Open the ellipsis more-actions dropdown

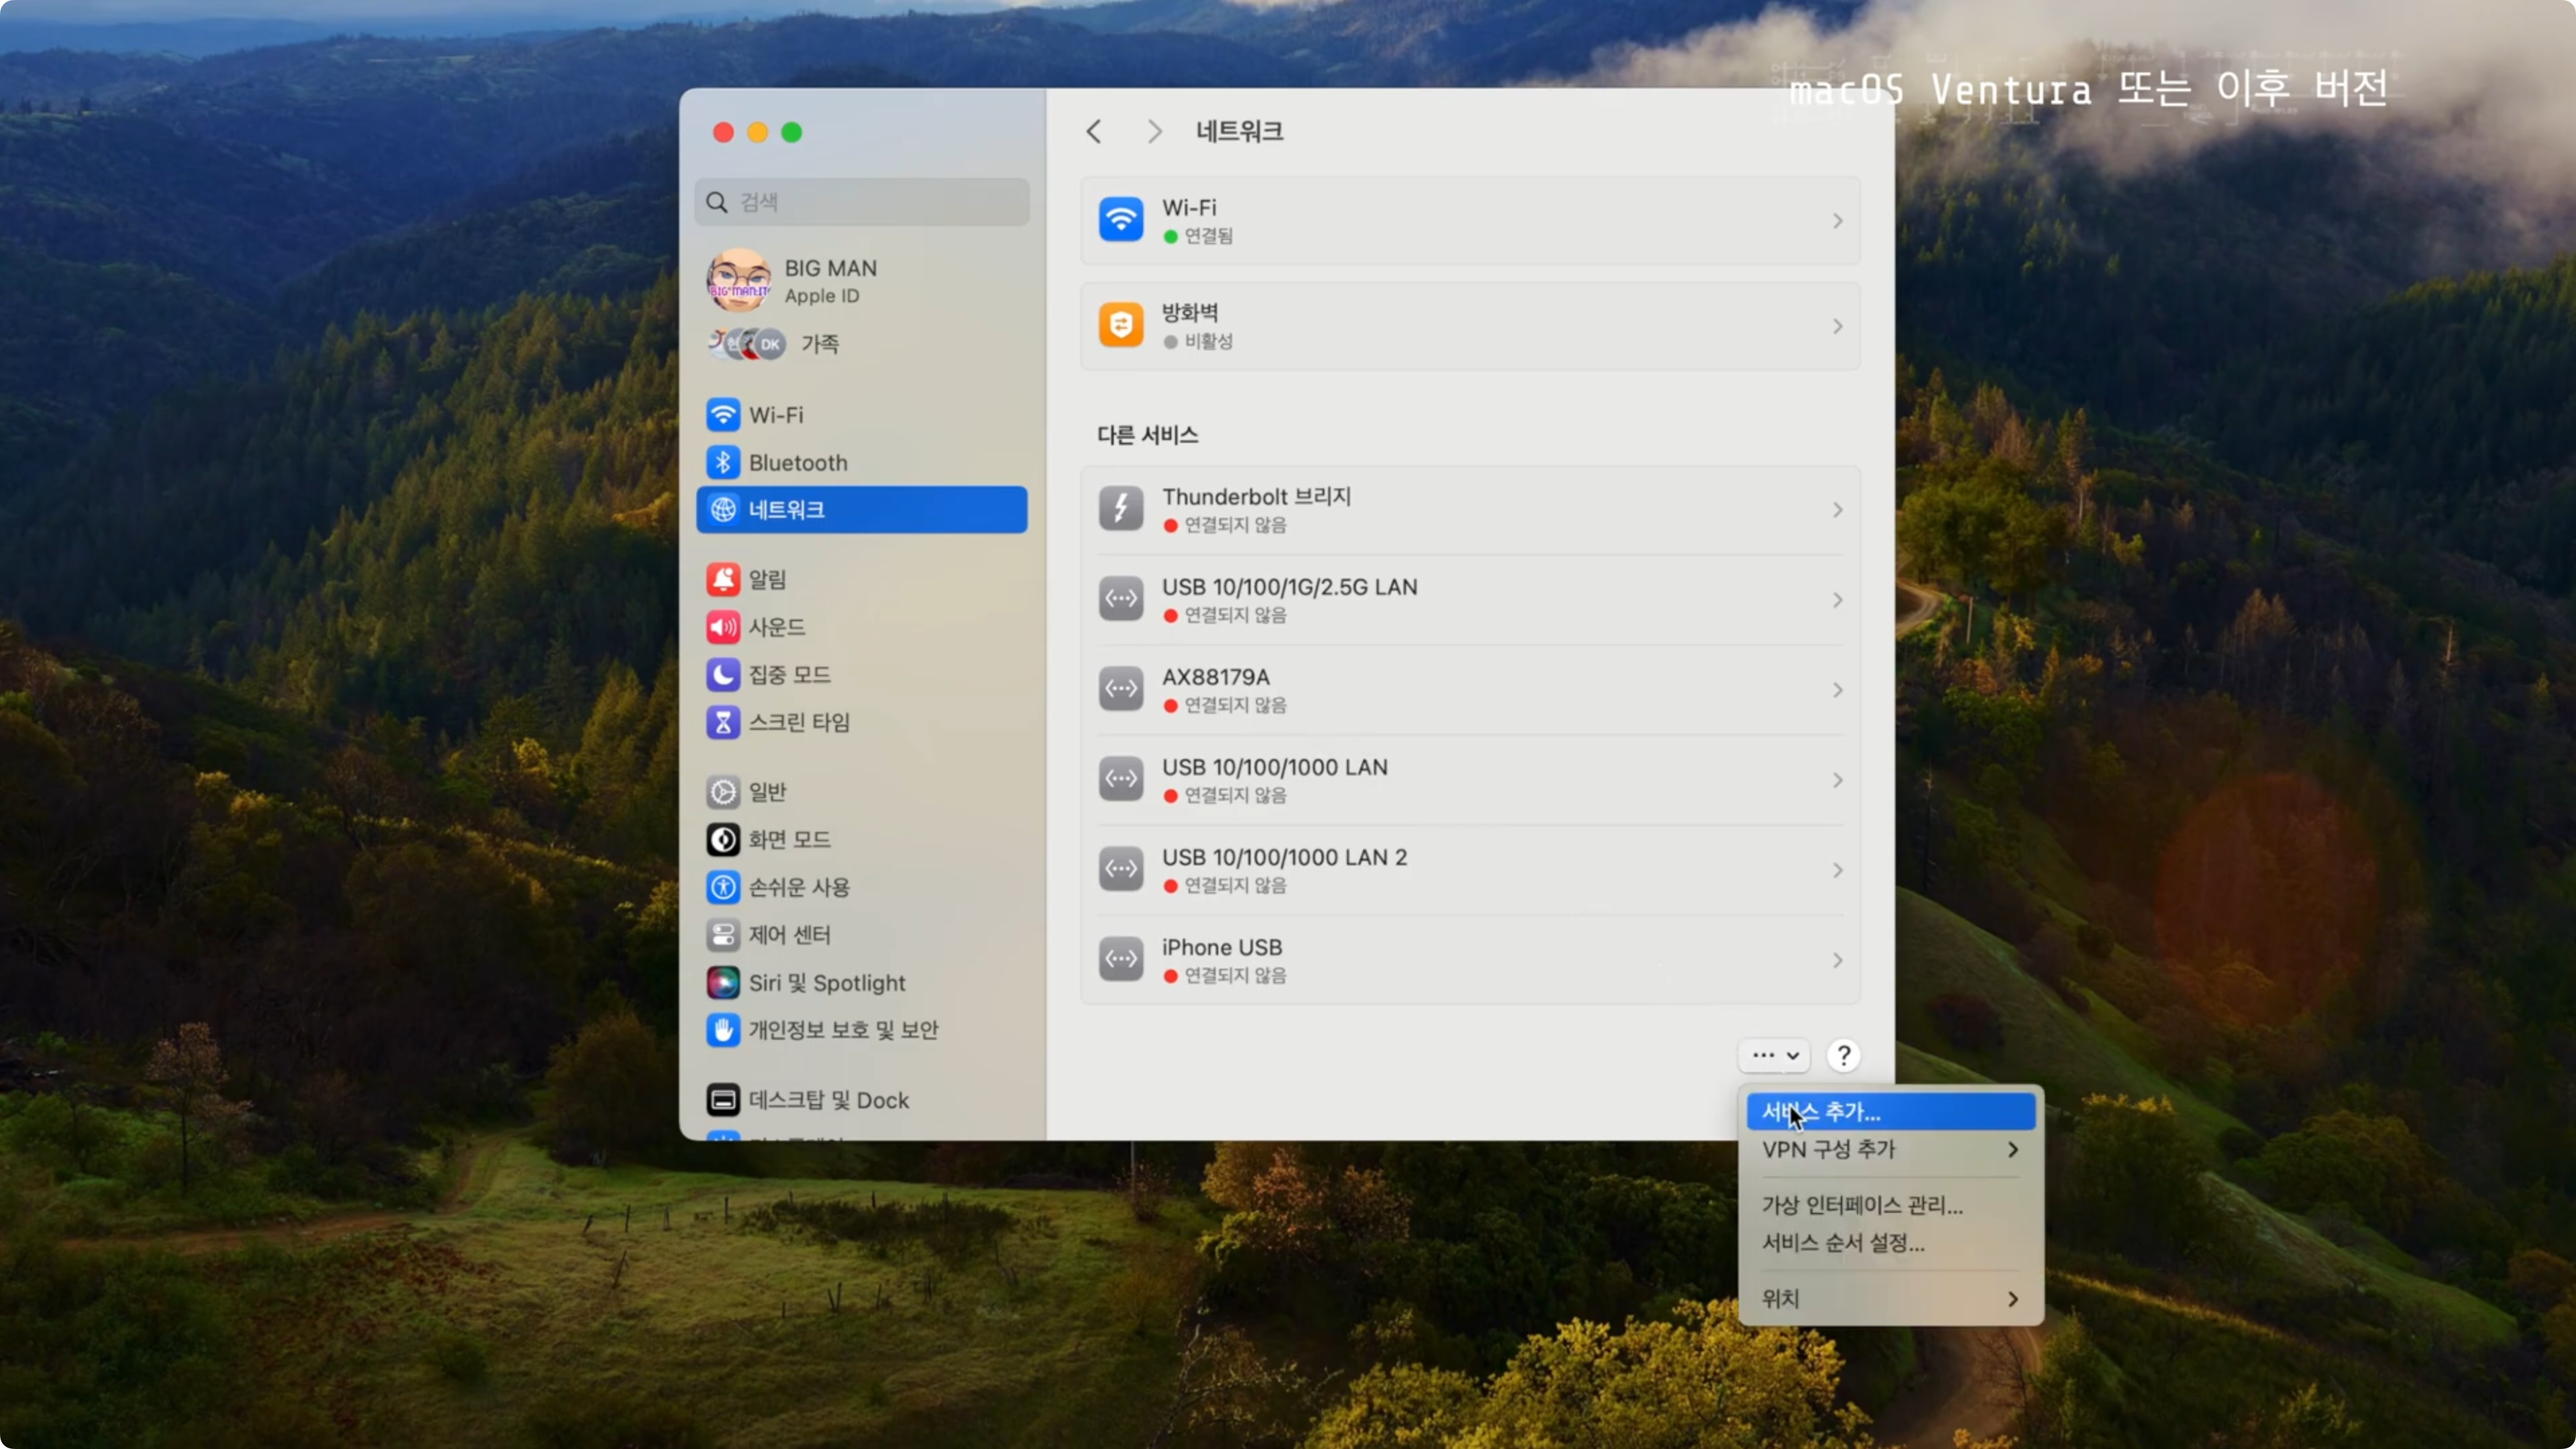(1774, 1055)
